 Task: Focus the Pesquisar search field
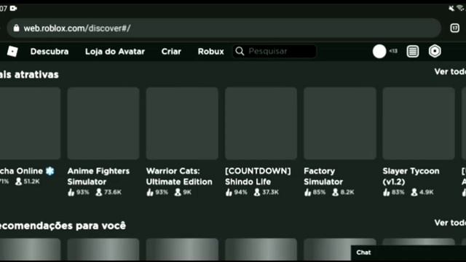coord(275,51)
